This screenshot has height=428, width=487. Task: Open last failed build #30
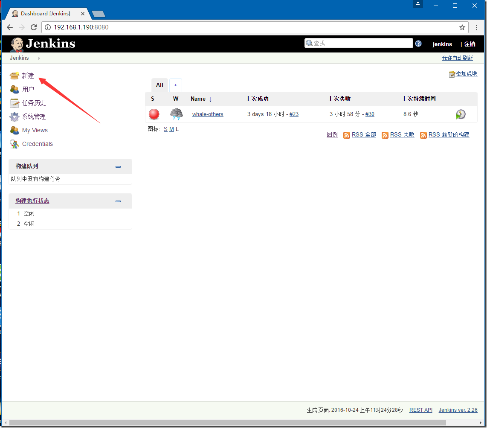[x=370, y=114]
